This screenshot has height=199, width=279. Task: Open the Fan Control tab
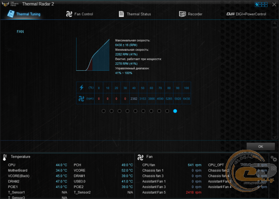[x=79, y=14]
